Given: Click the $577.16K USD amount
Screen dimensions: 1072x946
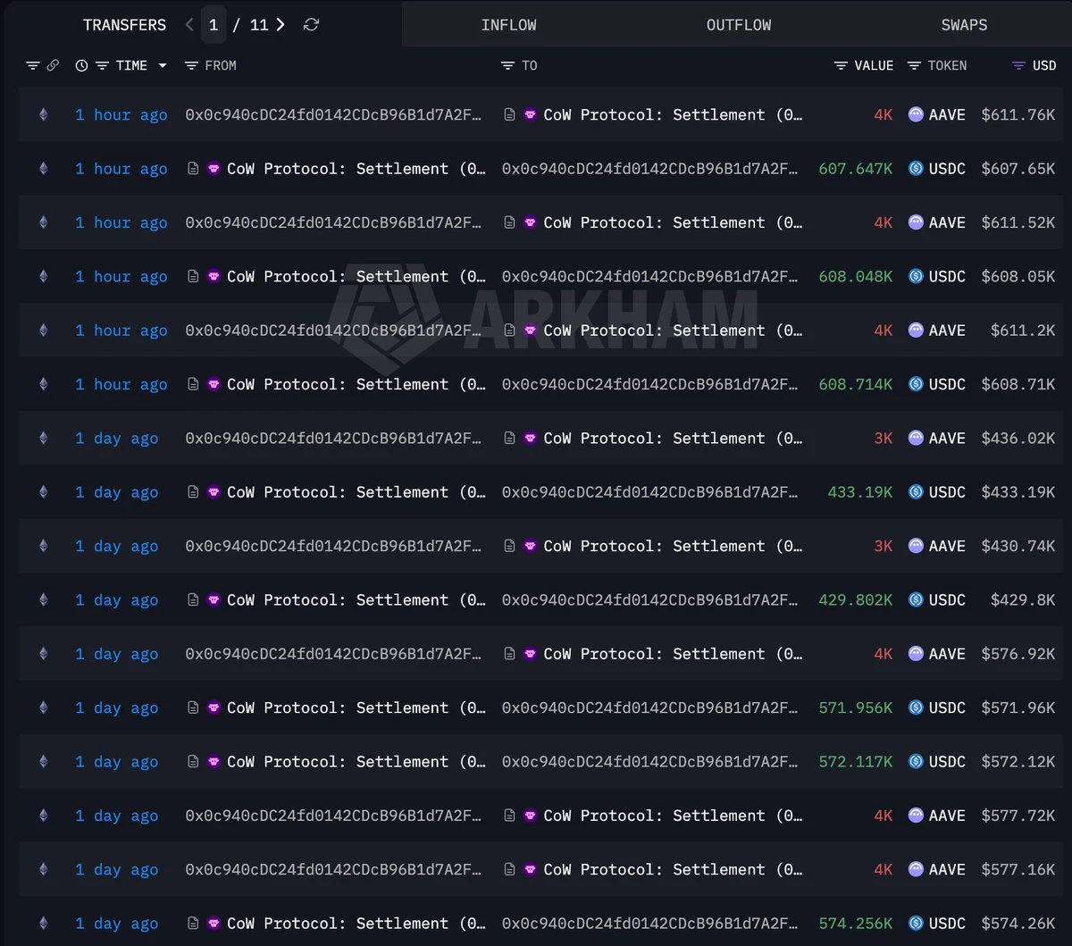Looking at the screenshot, I should coord(1018,869).
